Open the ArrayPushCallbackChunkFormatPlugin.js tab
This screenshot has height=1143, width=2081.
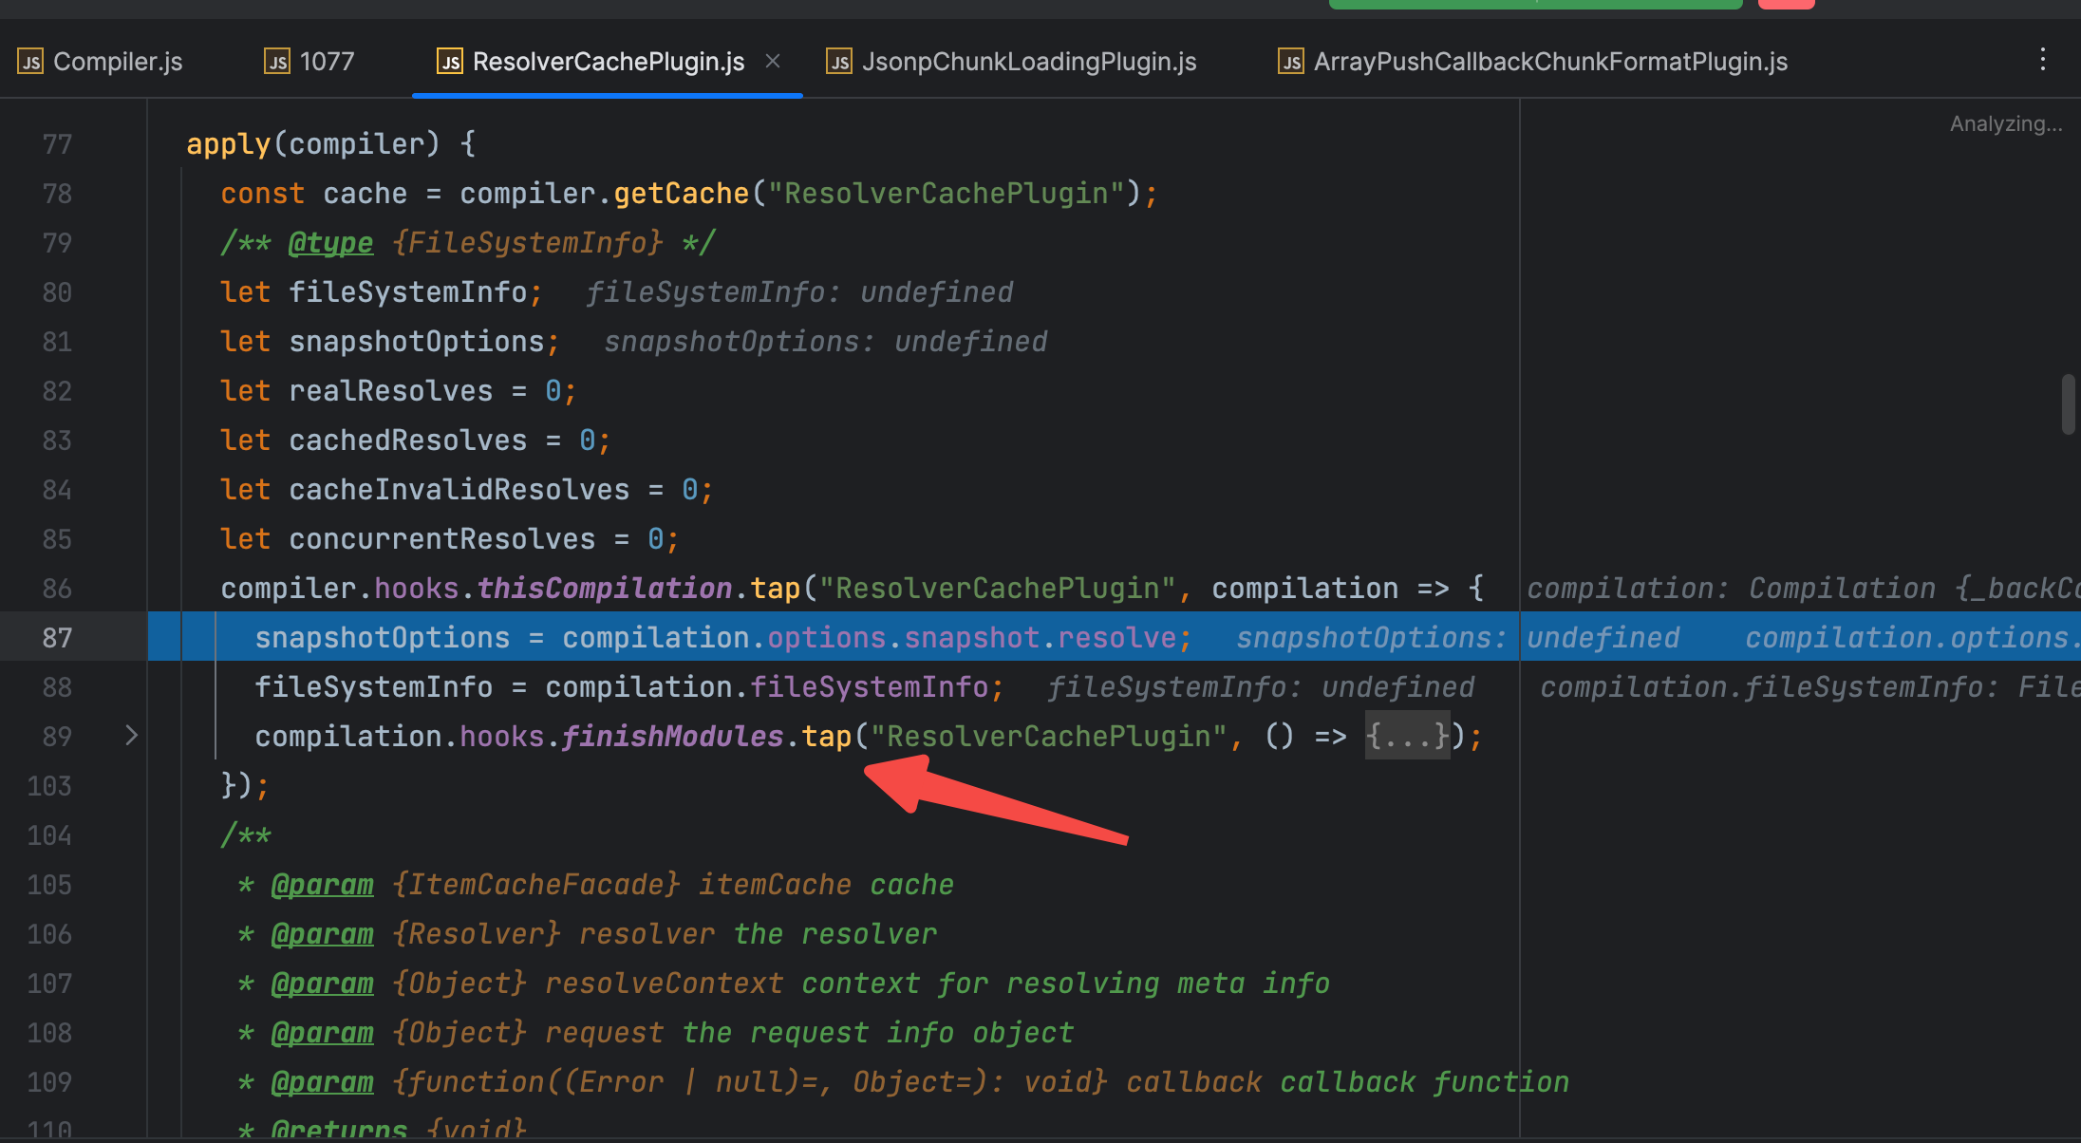point(1549,62)
